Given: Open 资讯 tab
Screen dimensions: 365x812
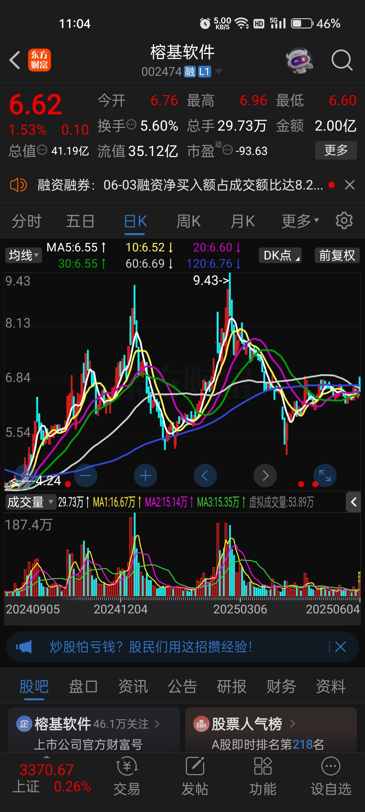Looking at the screenshot, I should [x=133, y=687].
